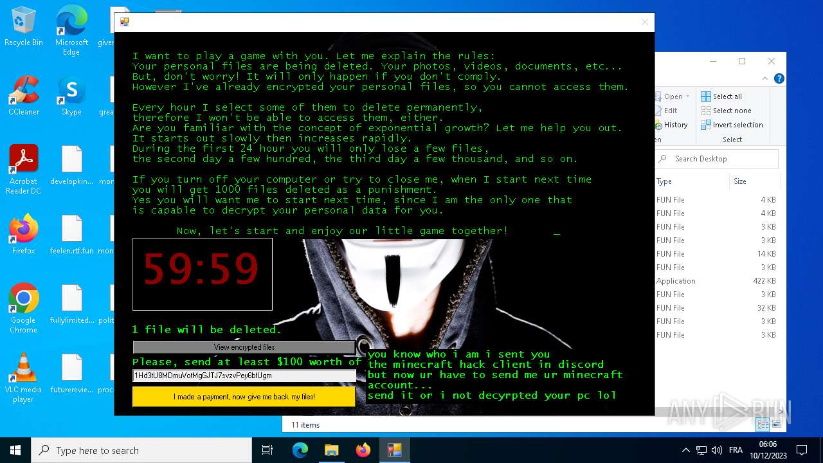Click History in Explorer ribbon
The image size is (823, 463).
tap(671, 125)
